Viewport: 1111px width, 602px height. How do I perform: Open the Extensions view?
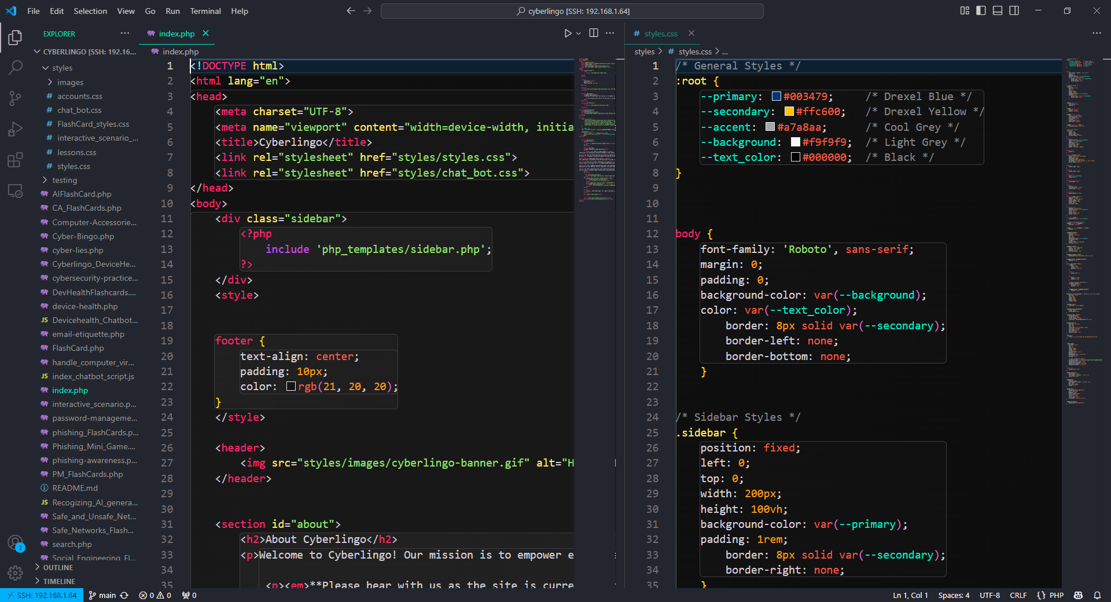[15, 160]
